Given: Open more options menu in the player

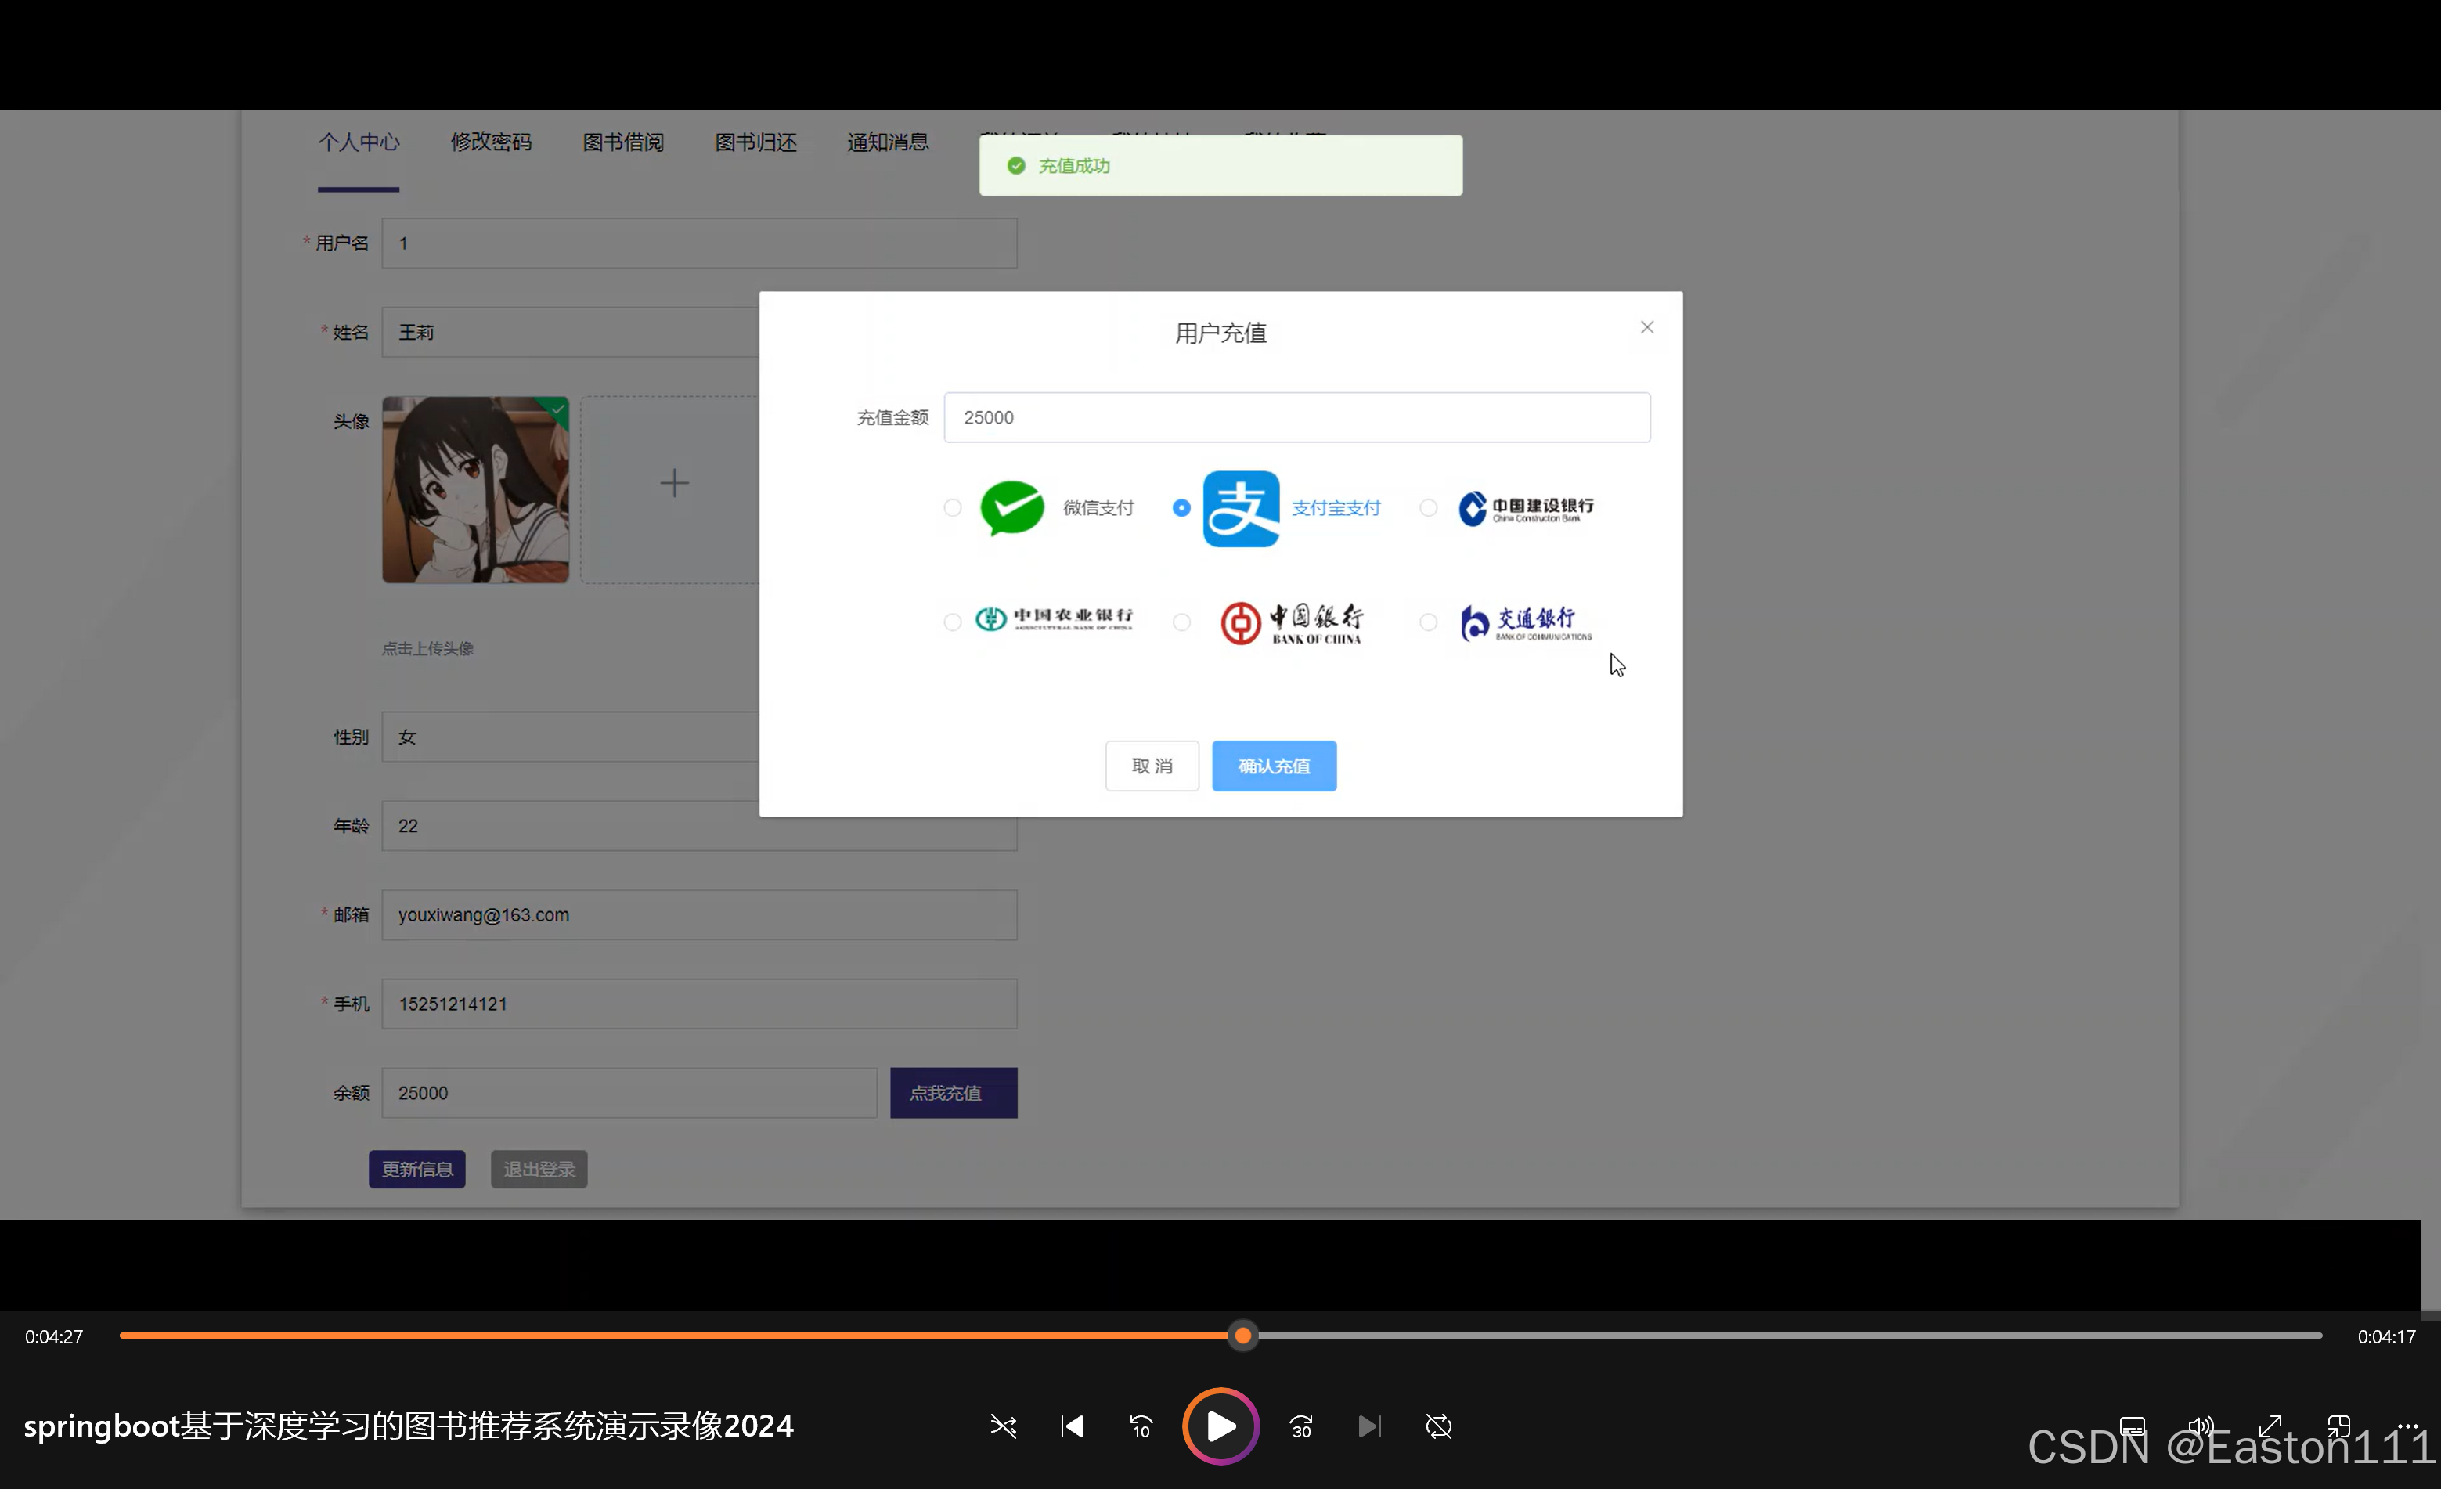Looking at the screenshot, I should click(2407, 1426).
